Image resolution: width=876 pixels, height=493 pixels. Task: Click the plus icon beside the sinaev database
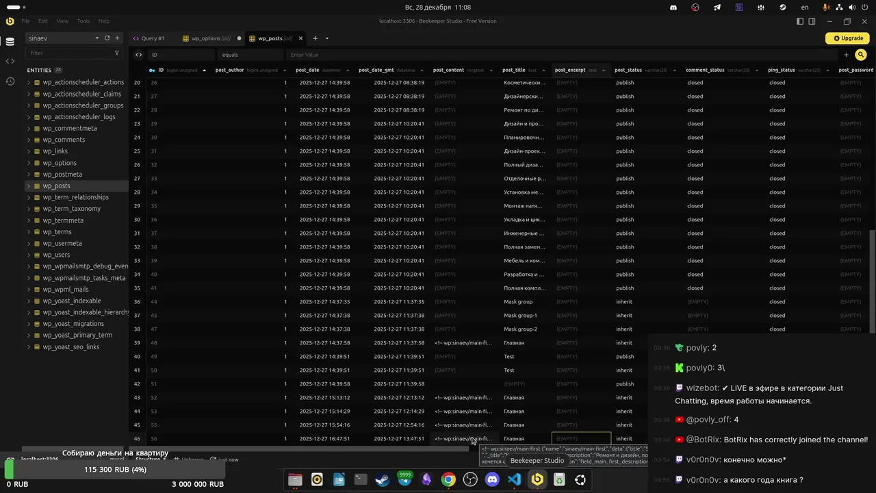(x=117, y=38)
